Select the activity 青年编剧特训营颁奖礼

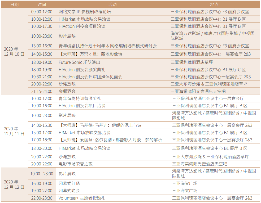click(x=80, y=98)
